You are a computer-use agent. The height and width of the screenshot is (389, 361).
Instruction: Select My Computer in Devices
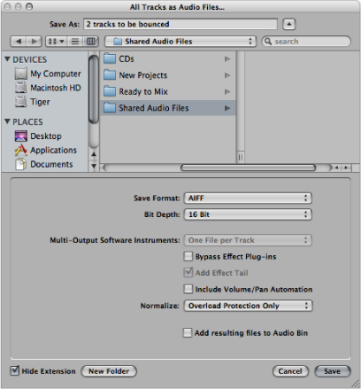click(48, 74)
